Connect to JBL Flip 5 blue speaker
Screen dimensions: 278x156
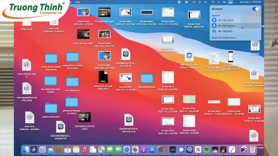pyautogui.click(x=226, y=20)
